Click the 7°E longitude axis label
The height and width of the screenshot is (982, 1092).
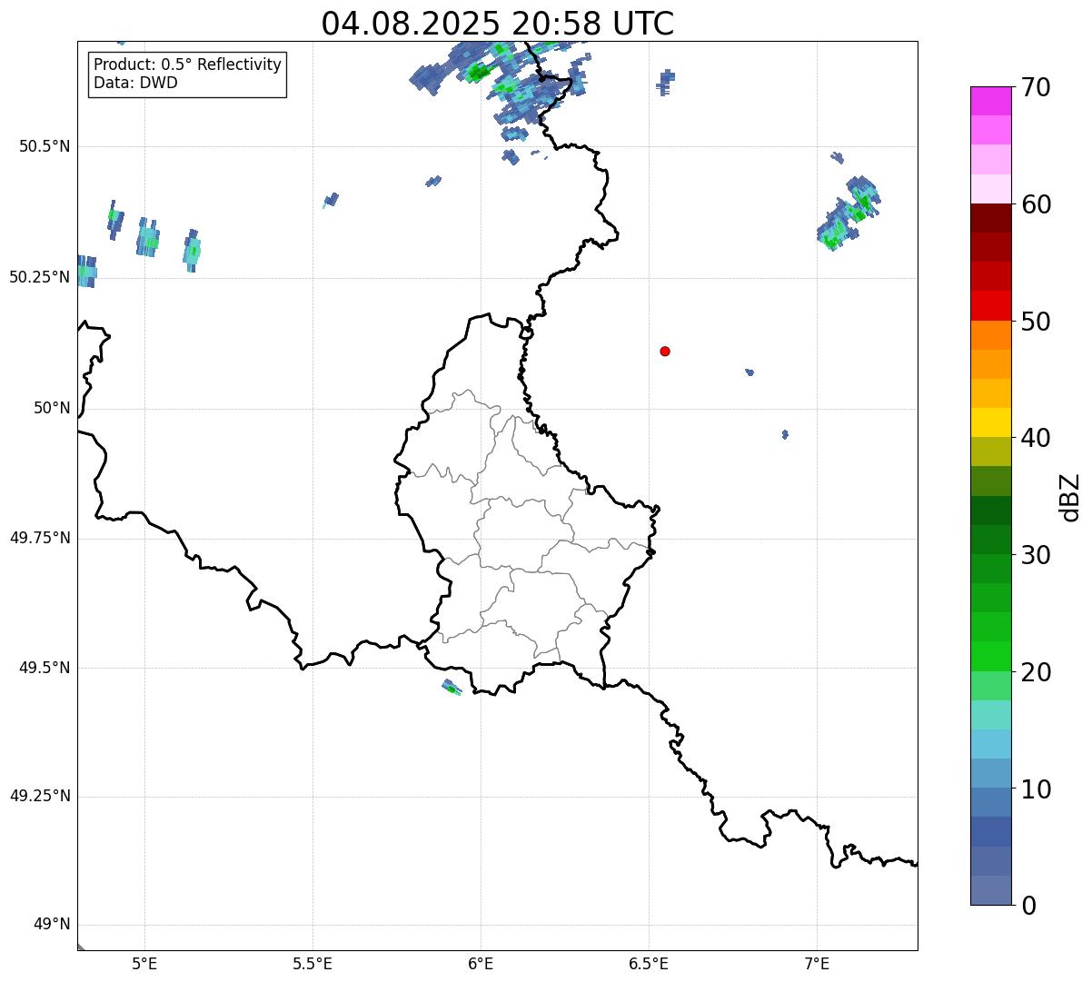(817, 963)
